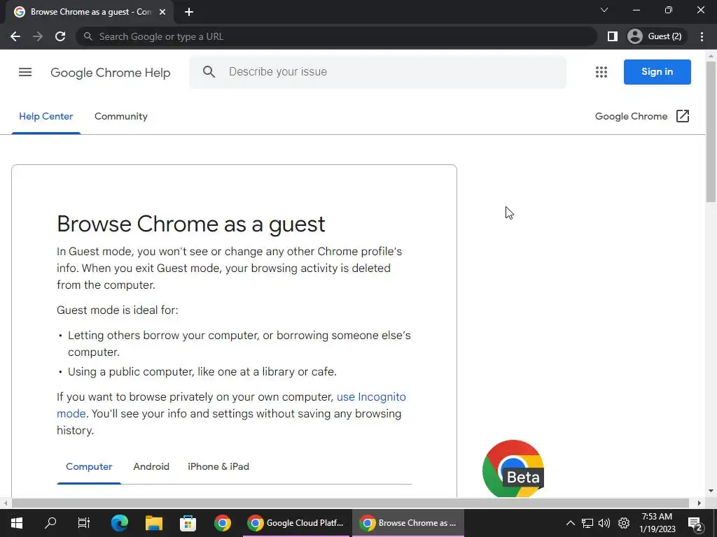Go back to the previous page
The image size is (717, 537).
tap(15, 36)
